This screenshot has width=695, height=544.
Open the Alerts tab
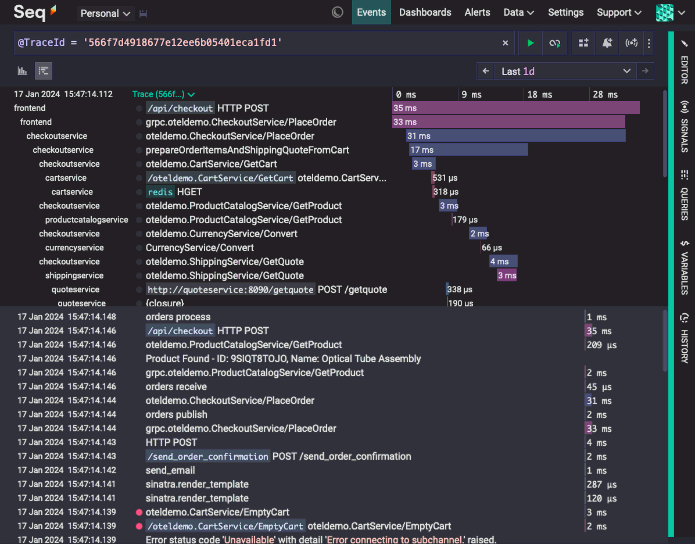[x=477, y=12]
